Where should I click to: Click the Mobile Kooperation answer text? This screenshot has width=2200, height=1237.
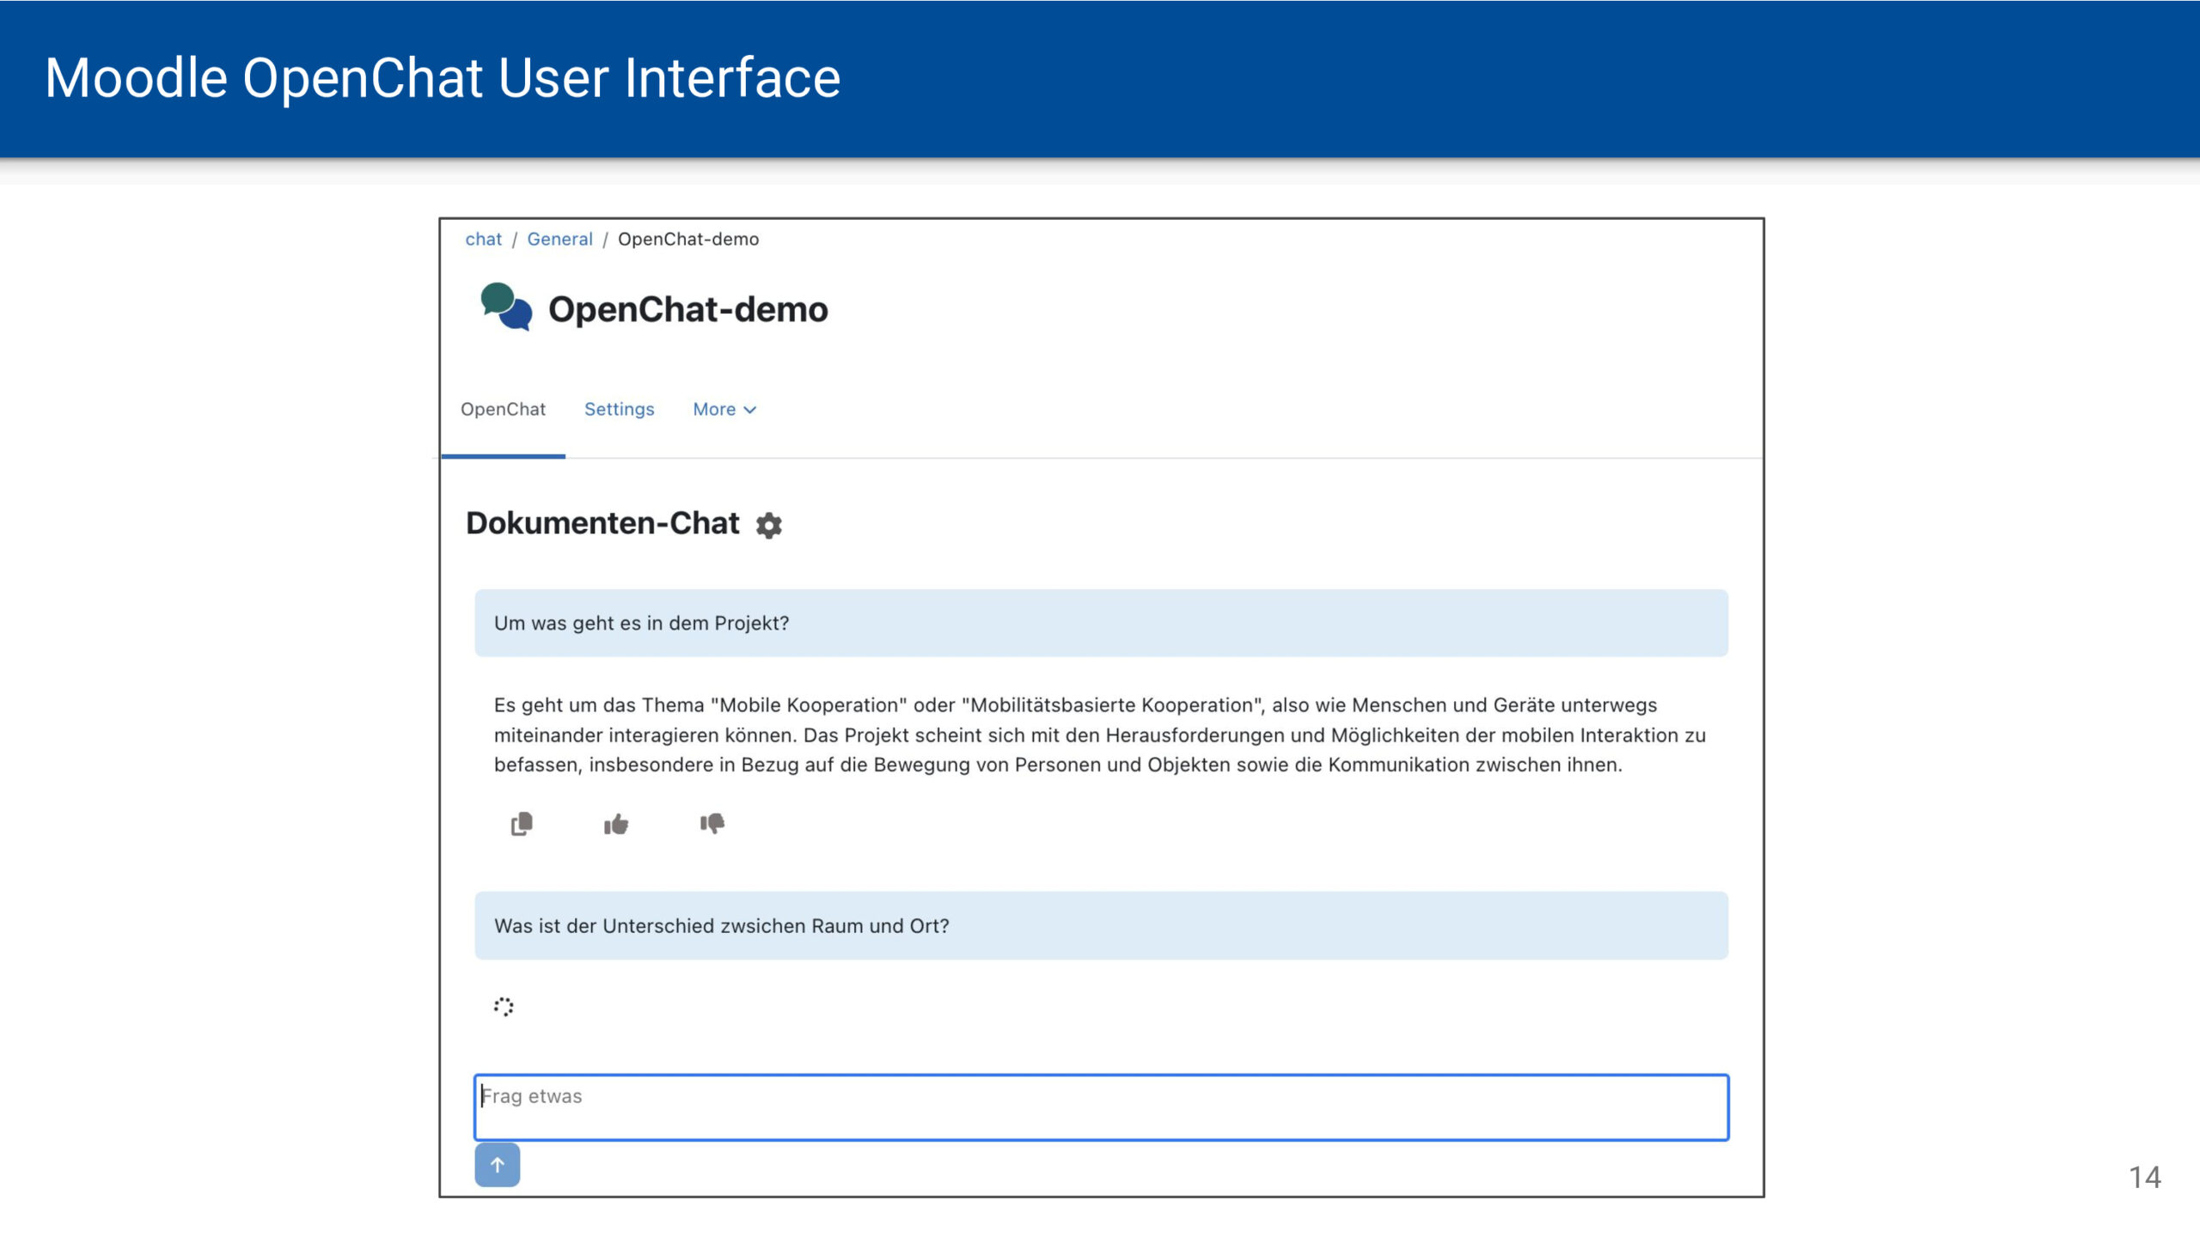(1074, 735)
